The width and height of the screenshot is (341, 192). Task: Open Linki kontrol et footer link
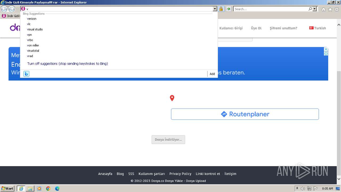click(208, 174)
